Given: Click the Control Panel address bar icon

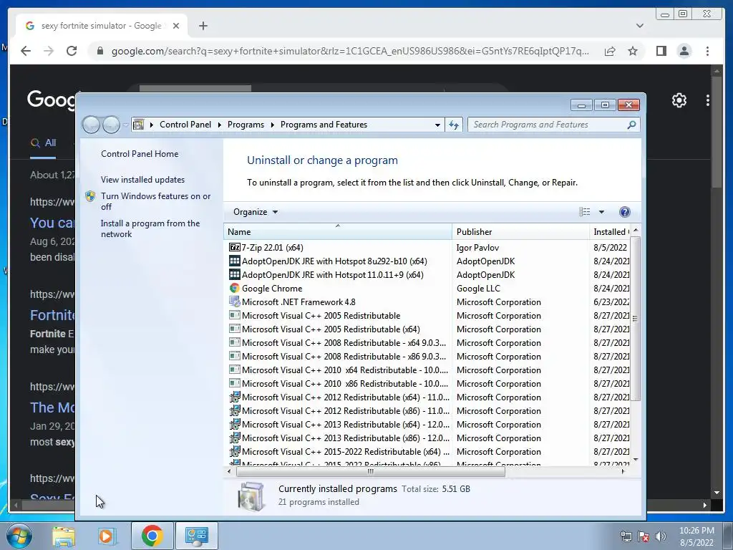Looking at the screenshot, I should coord(138,125).
